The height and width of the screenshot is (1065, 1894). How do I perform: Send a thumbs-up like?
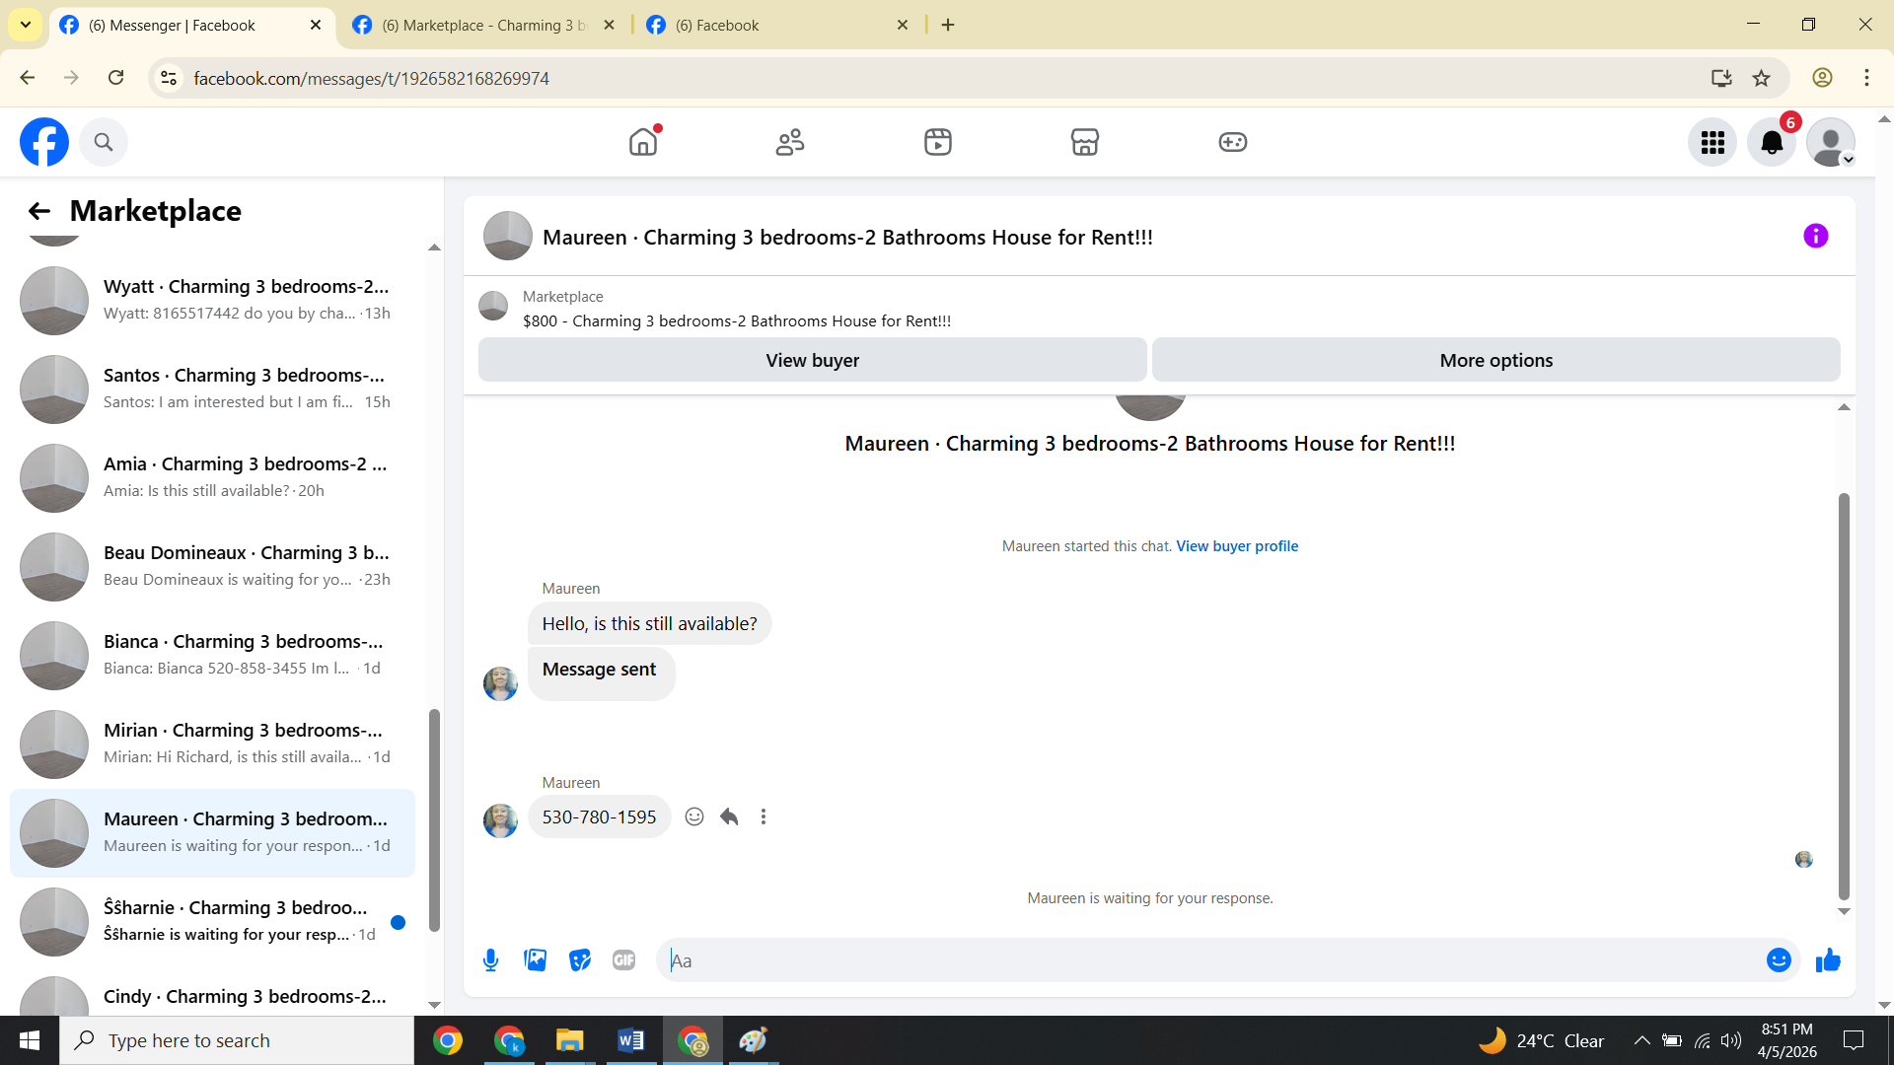pos(1828,960)
